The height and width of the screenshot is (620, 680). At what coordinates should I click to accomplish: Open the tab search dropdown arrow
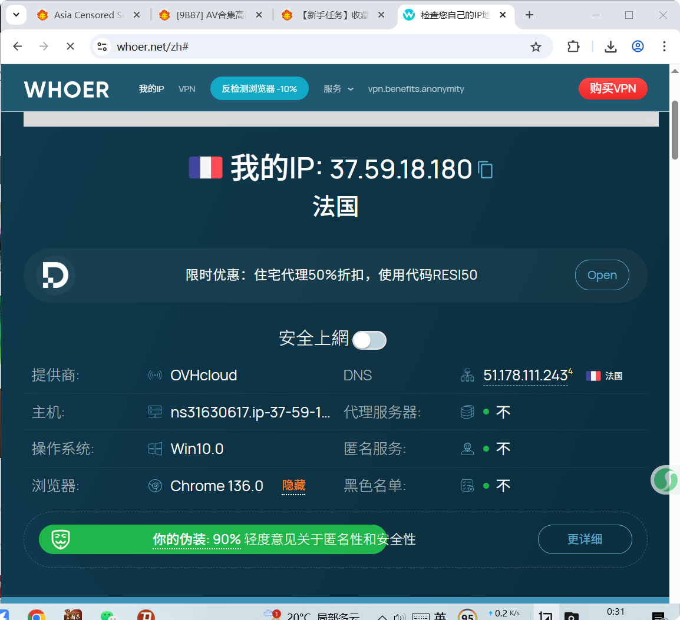tap(16, 15)
